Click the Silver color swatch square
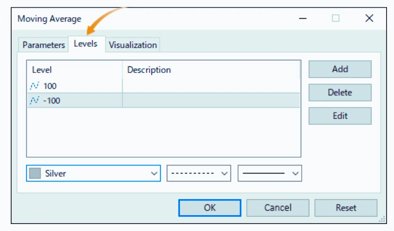Image resolution: width=394 pixels, height=231 pixels. [x=35, y=173]
